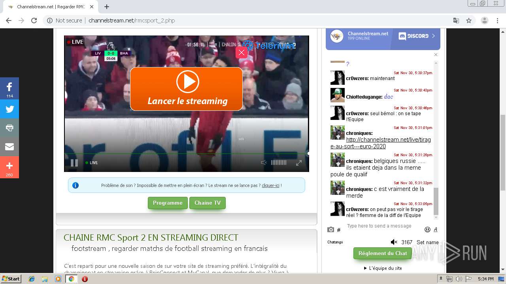The height and width of the screenshot is (284, 506).
Task: Share the page by email
Action: click(x=9, y=147)
